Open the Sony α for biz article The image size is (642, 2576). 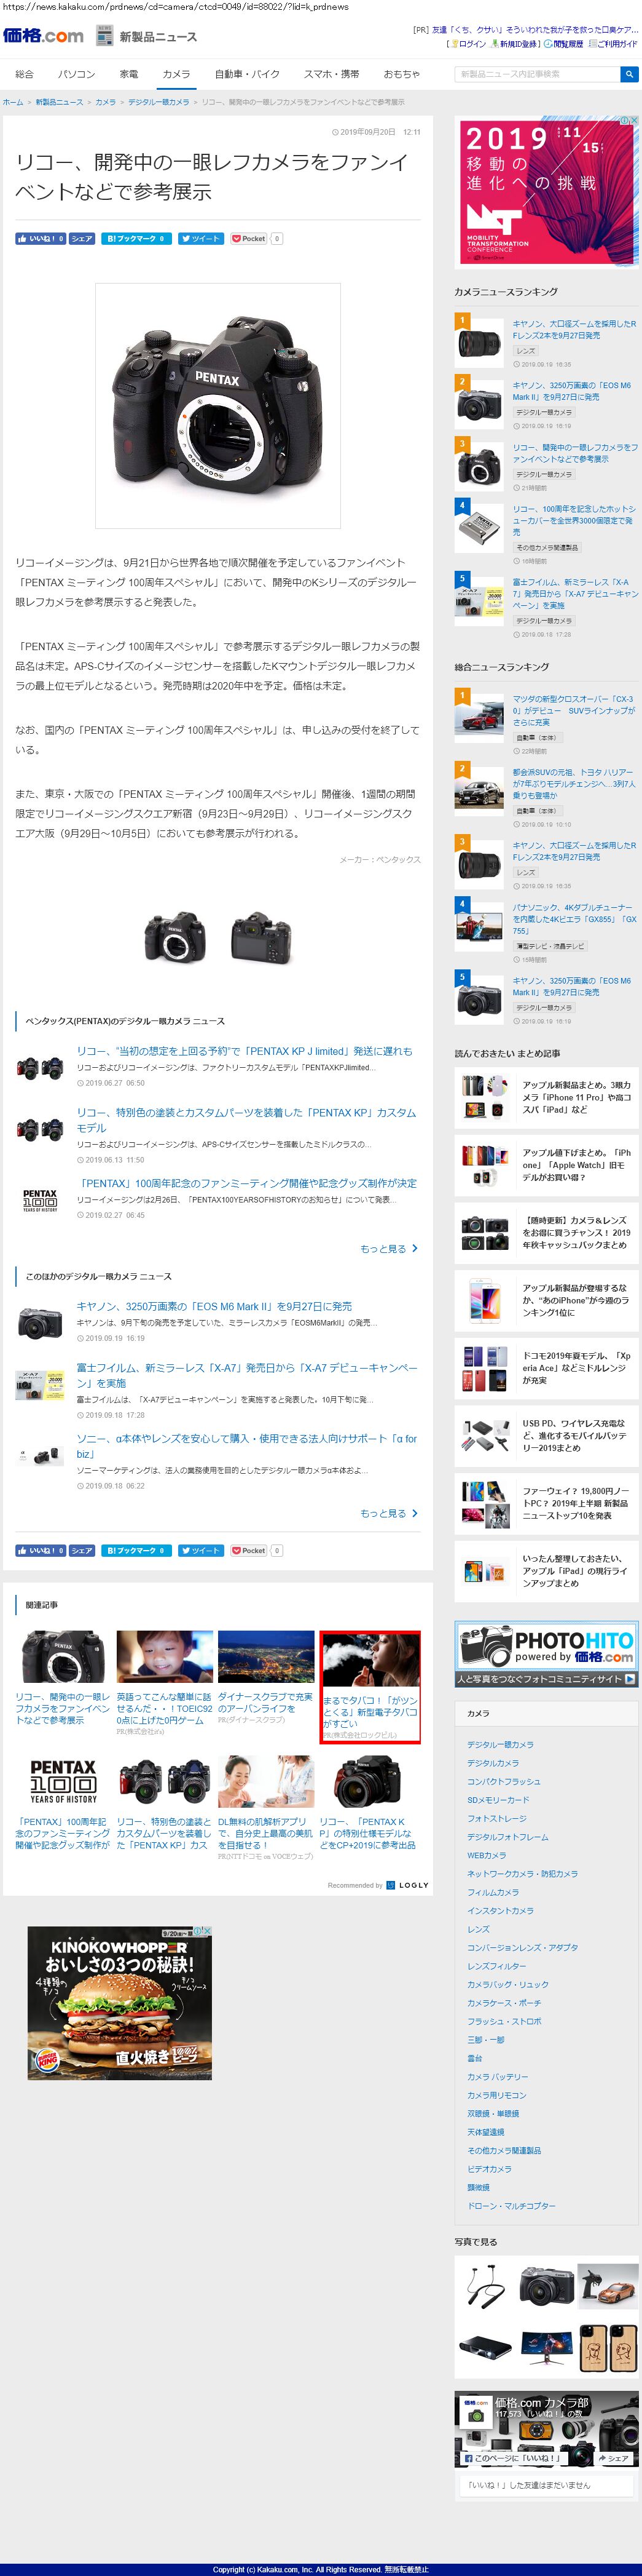click(246, 1446)
